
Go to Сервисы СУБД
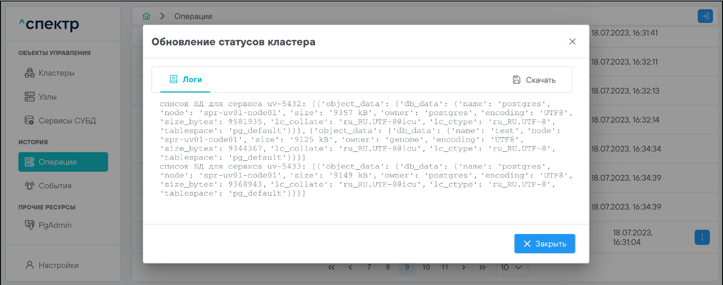pyautogui.click(x=67, y=120)
